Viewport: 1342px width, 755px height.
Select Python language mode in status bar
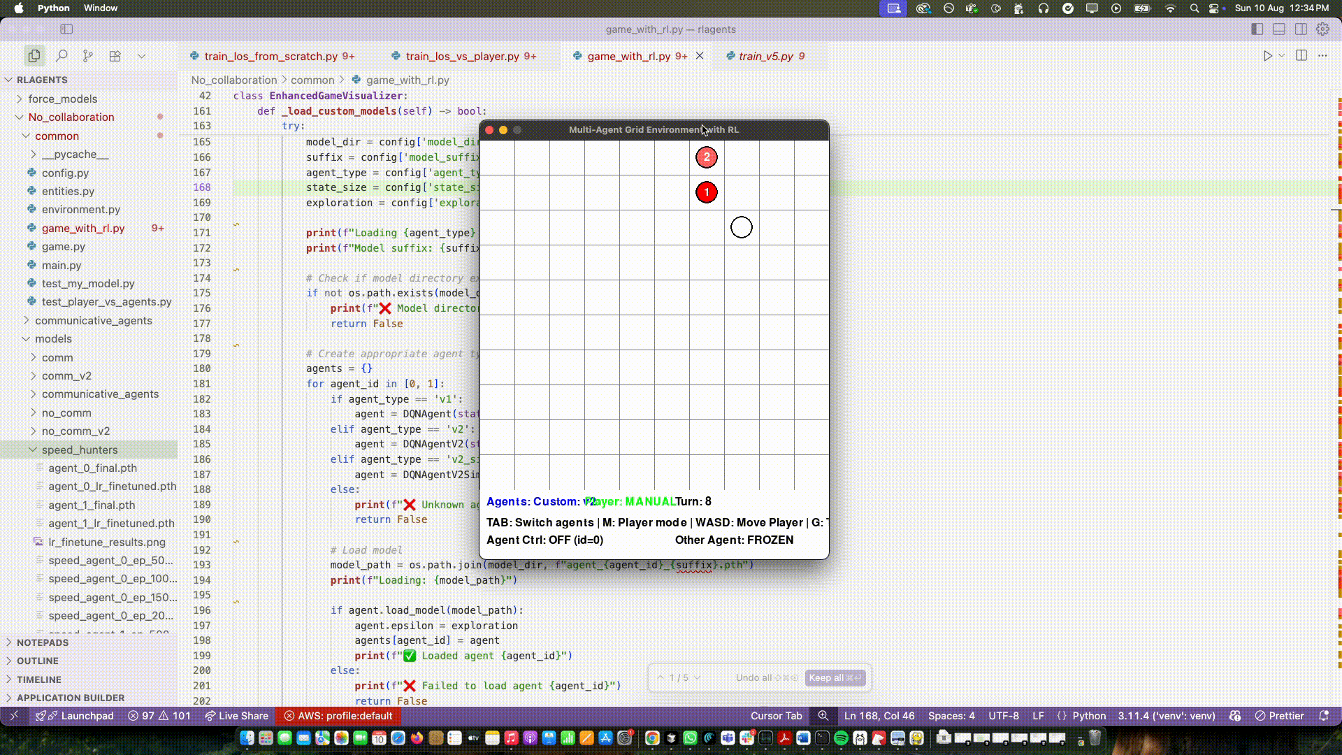pos(1089,715)
